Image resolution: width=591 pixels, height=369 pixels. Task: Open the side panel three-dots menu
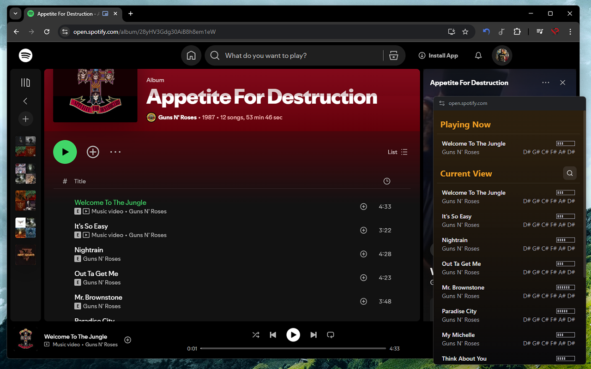click(546, 83)
